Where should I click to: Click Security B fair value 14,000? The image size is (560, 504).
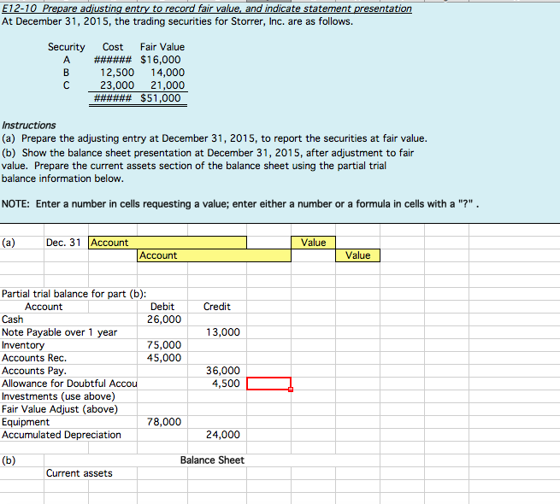[x=168, y=73]
